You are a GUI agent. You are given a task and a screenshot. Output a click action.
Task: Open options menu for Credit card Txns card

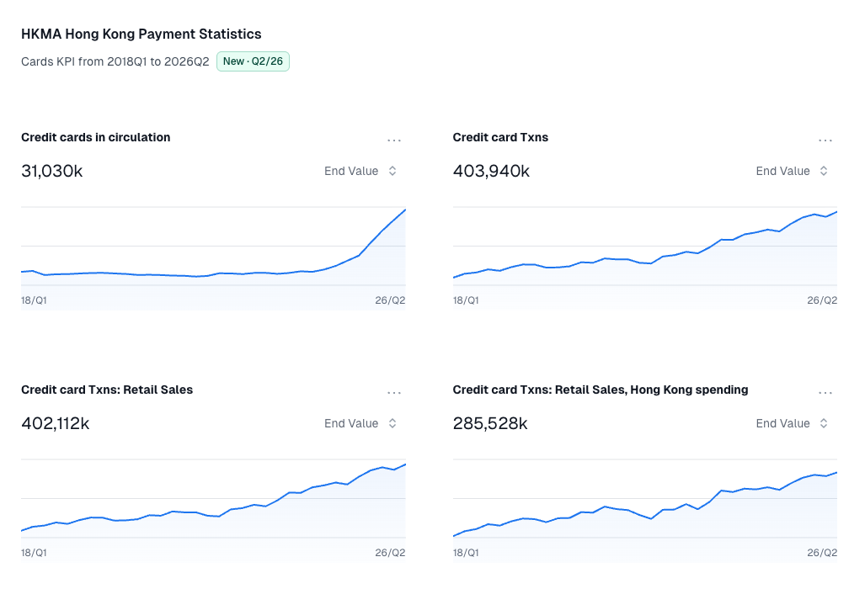pyautogui.click(x=825, y=141)
